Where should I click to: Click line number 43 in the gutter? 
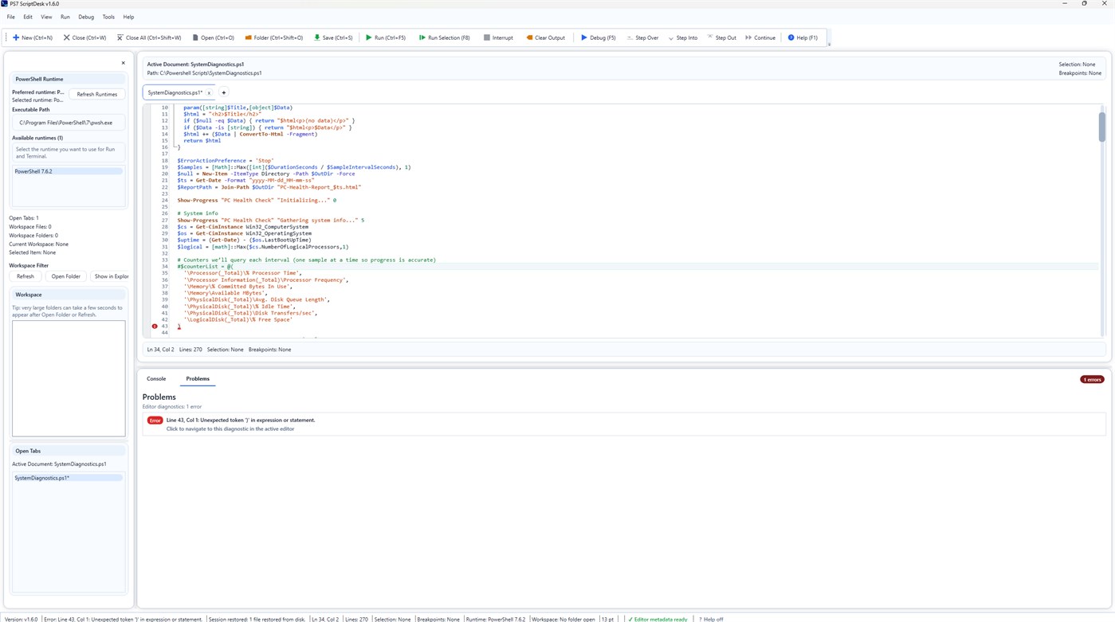tap(165, 327)
